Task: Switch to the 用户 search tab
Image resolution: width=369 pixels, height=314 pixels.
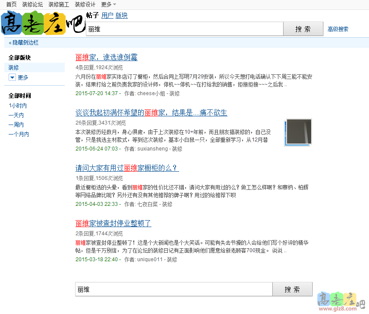Action: tap(107, 15)
